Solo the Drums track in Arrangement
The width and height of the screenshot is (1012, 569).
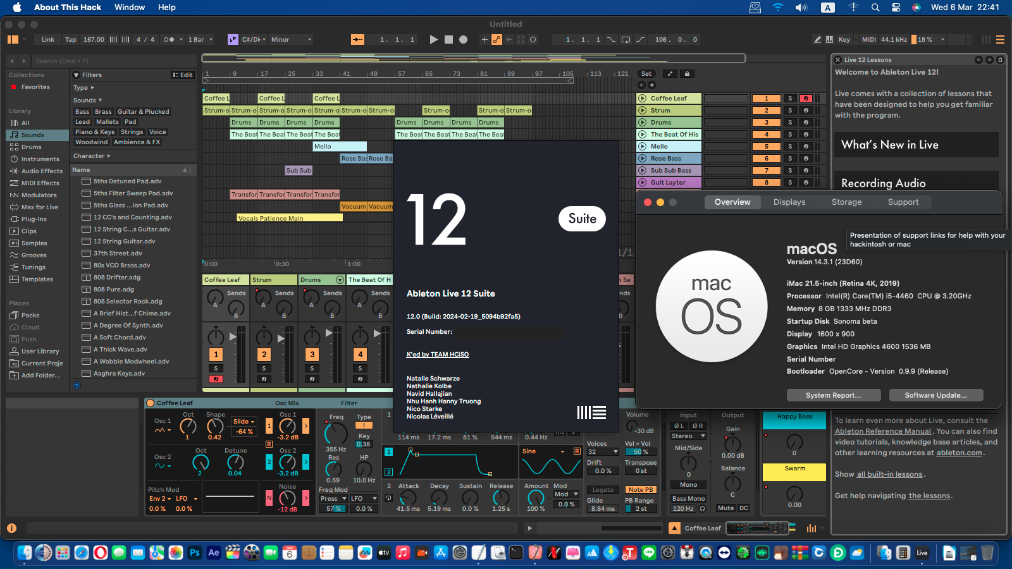(x=790, y=123)
